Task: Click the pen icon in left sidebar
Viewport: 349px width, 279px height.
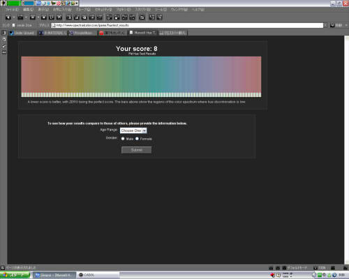Action: tap(4, 46)
